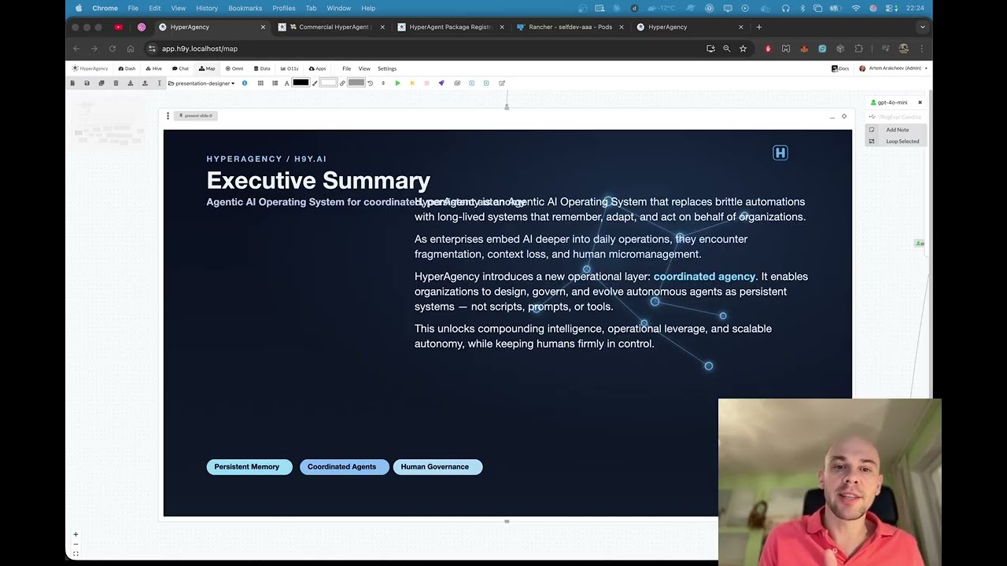
Task: Open the Chat tab
Action: [x=180, y=68]
